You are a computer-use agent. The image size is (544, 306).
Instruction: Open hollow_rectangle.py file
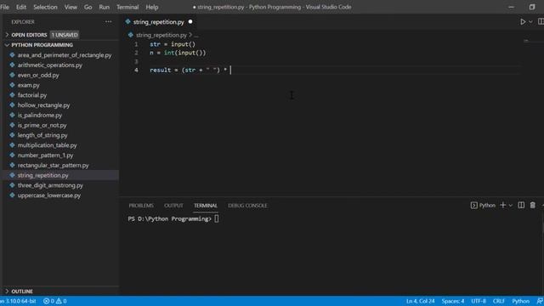(x=43, y=105)
